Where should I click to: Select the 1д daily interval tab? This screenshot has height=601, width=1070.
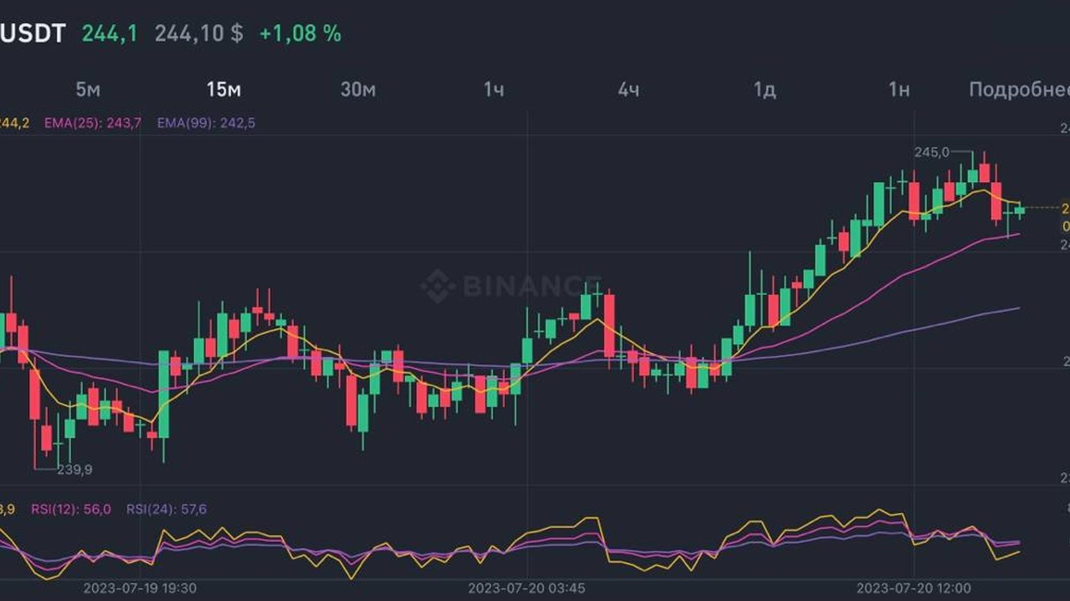tap(764, 90)
